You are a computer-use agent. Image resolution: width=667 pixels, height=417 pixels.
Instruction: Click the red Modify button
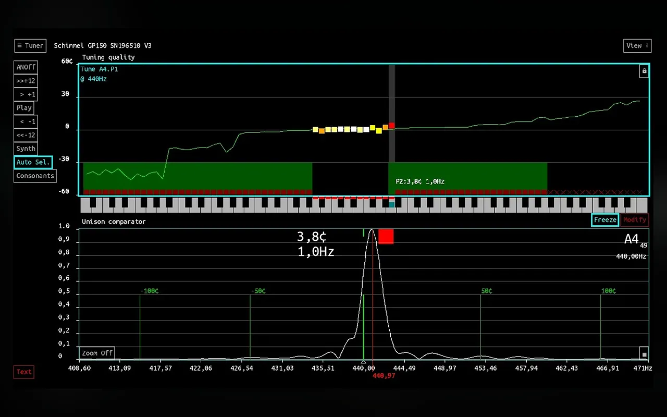pyautogui.click(x=634, y=220)
